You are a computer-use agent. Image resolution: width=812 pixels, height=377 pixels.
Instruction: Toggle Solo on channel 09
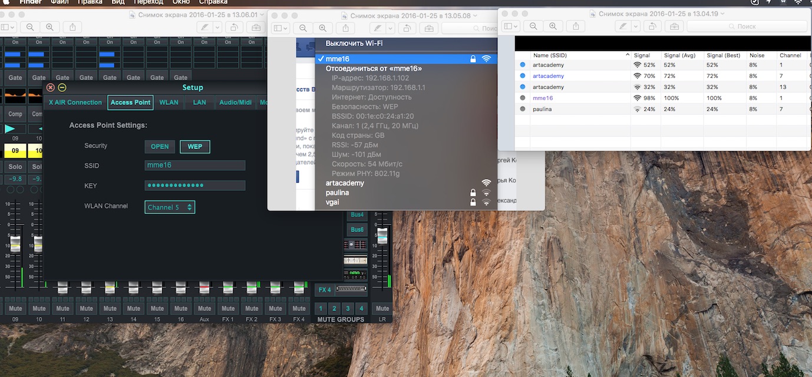15,167
